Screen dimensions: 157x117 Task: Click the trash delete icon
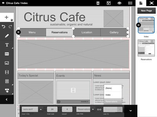pyautogui.click(x=98, y=3)
